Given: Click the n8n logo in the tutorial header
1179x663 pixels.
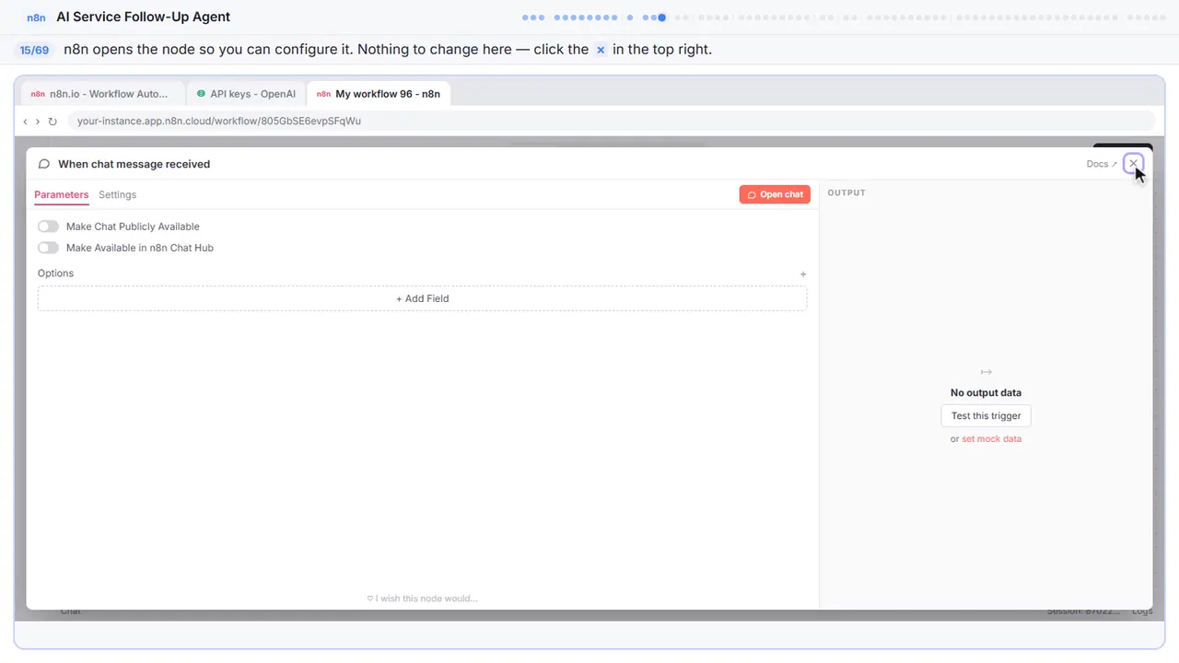Looking at the screenshot, I should pyautogui.click(x=37, y=17).
